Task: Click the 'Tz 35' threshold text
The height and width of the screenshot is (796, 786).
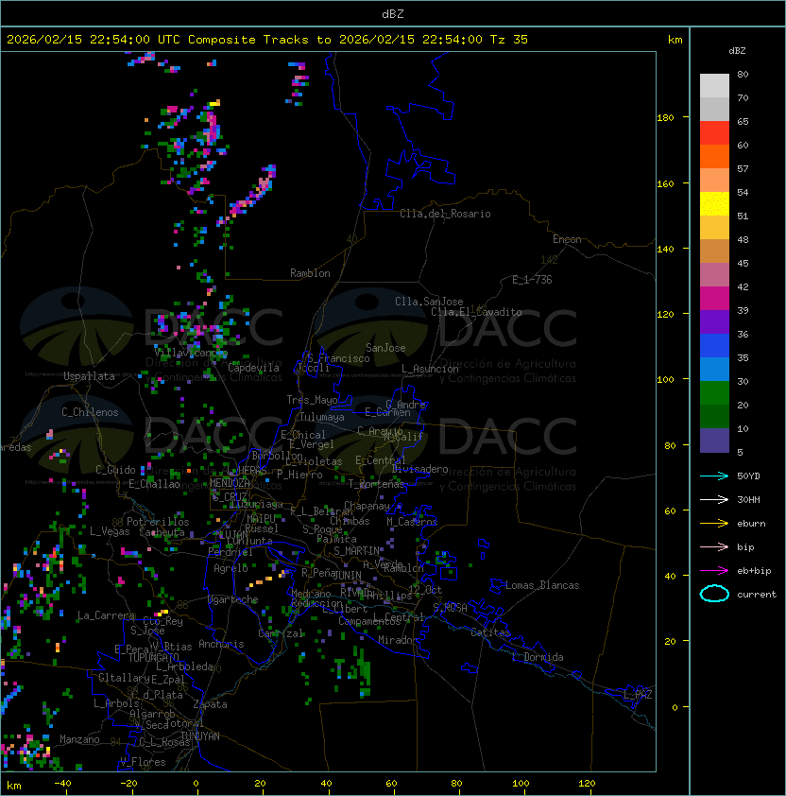Action: pyautogui.click(x=509, y=40)
